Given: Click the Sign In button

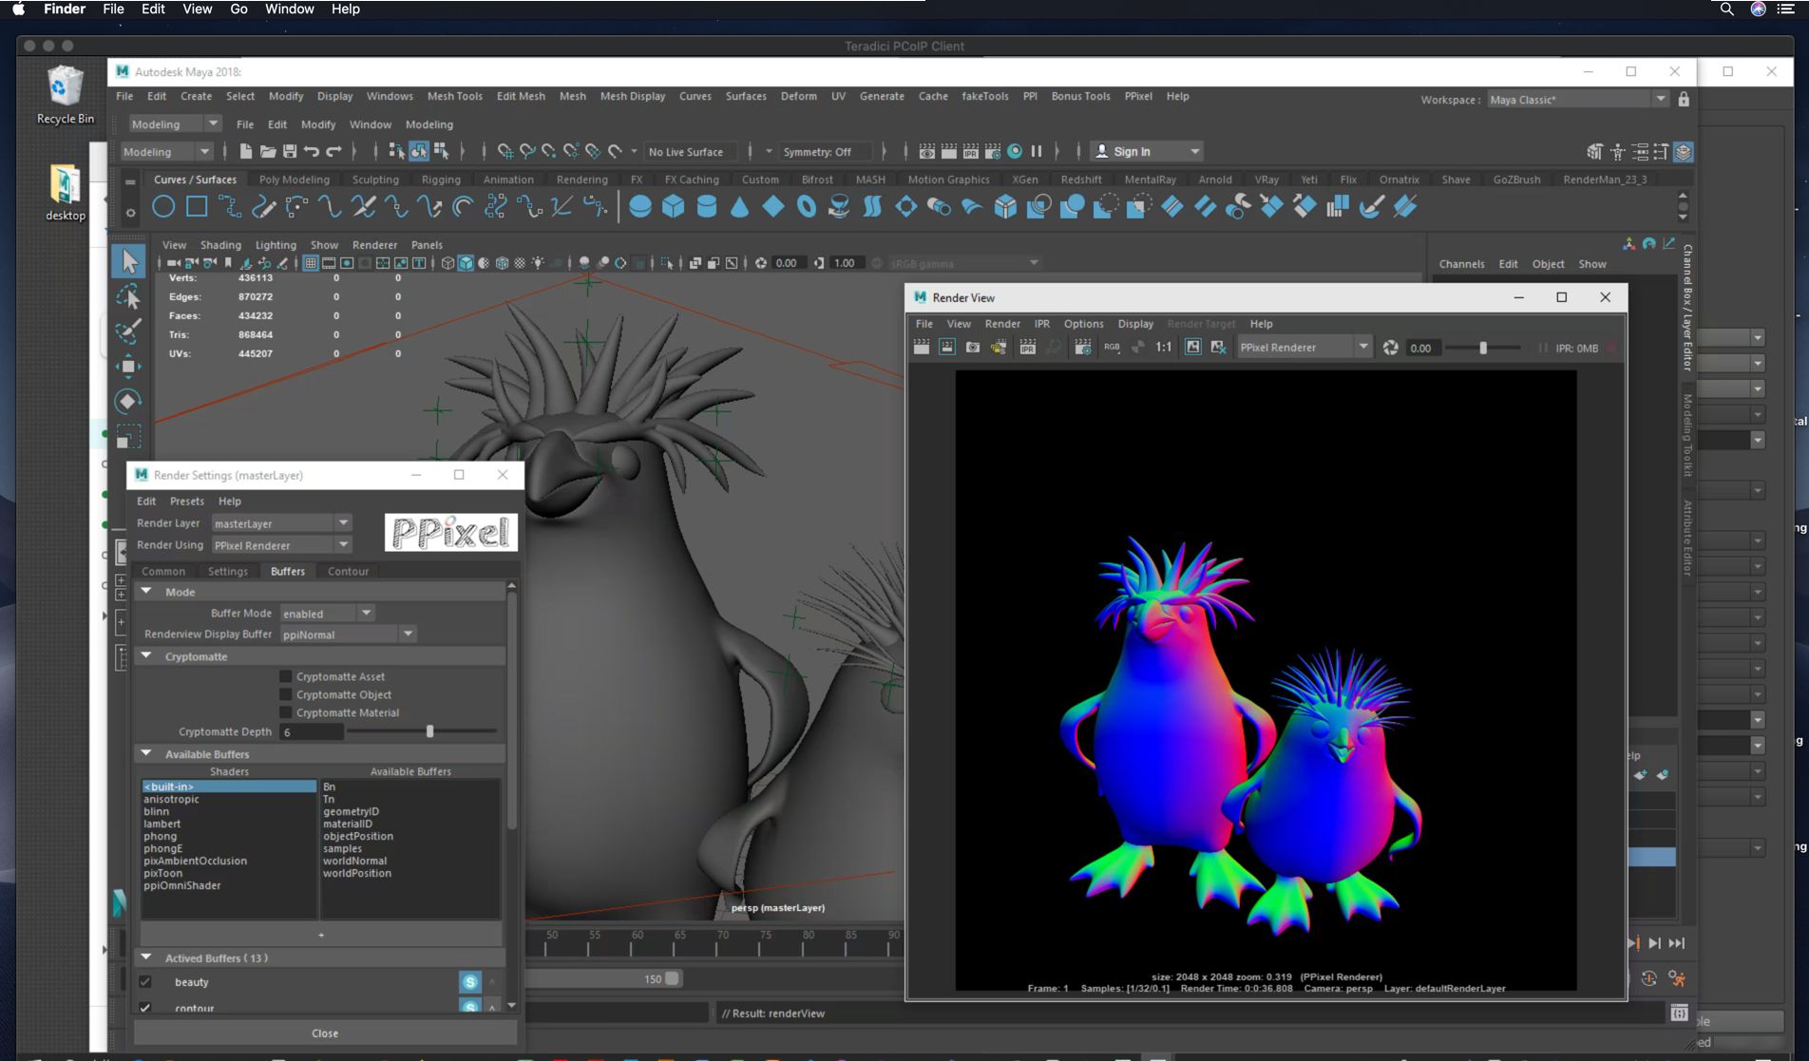Looking at the screenshot, I should (1146, 151).
